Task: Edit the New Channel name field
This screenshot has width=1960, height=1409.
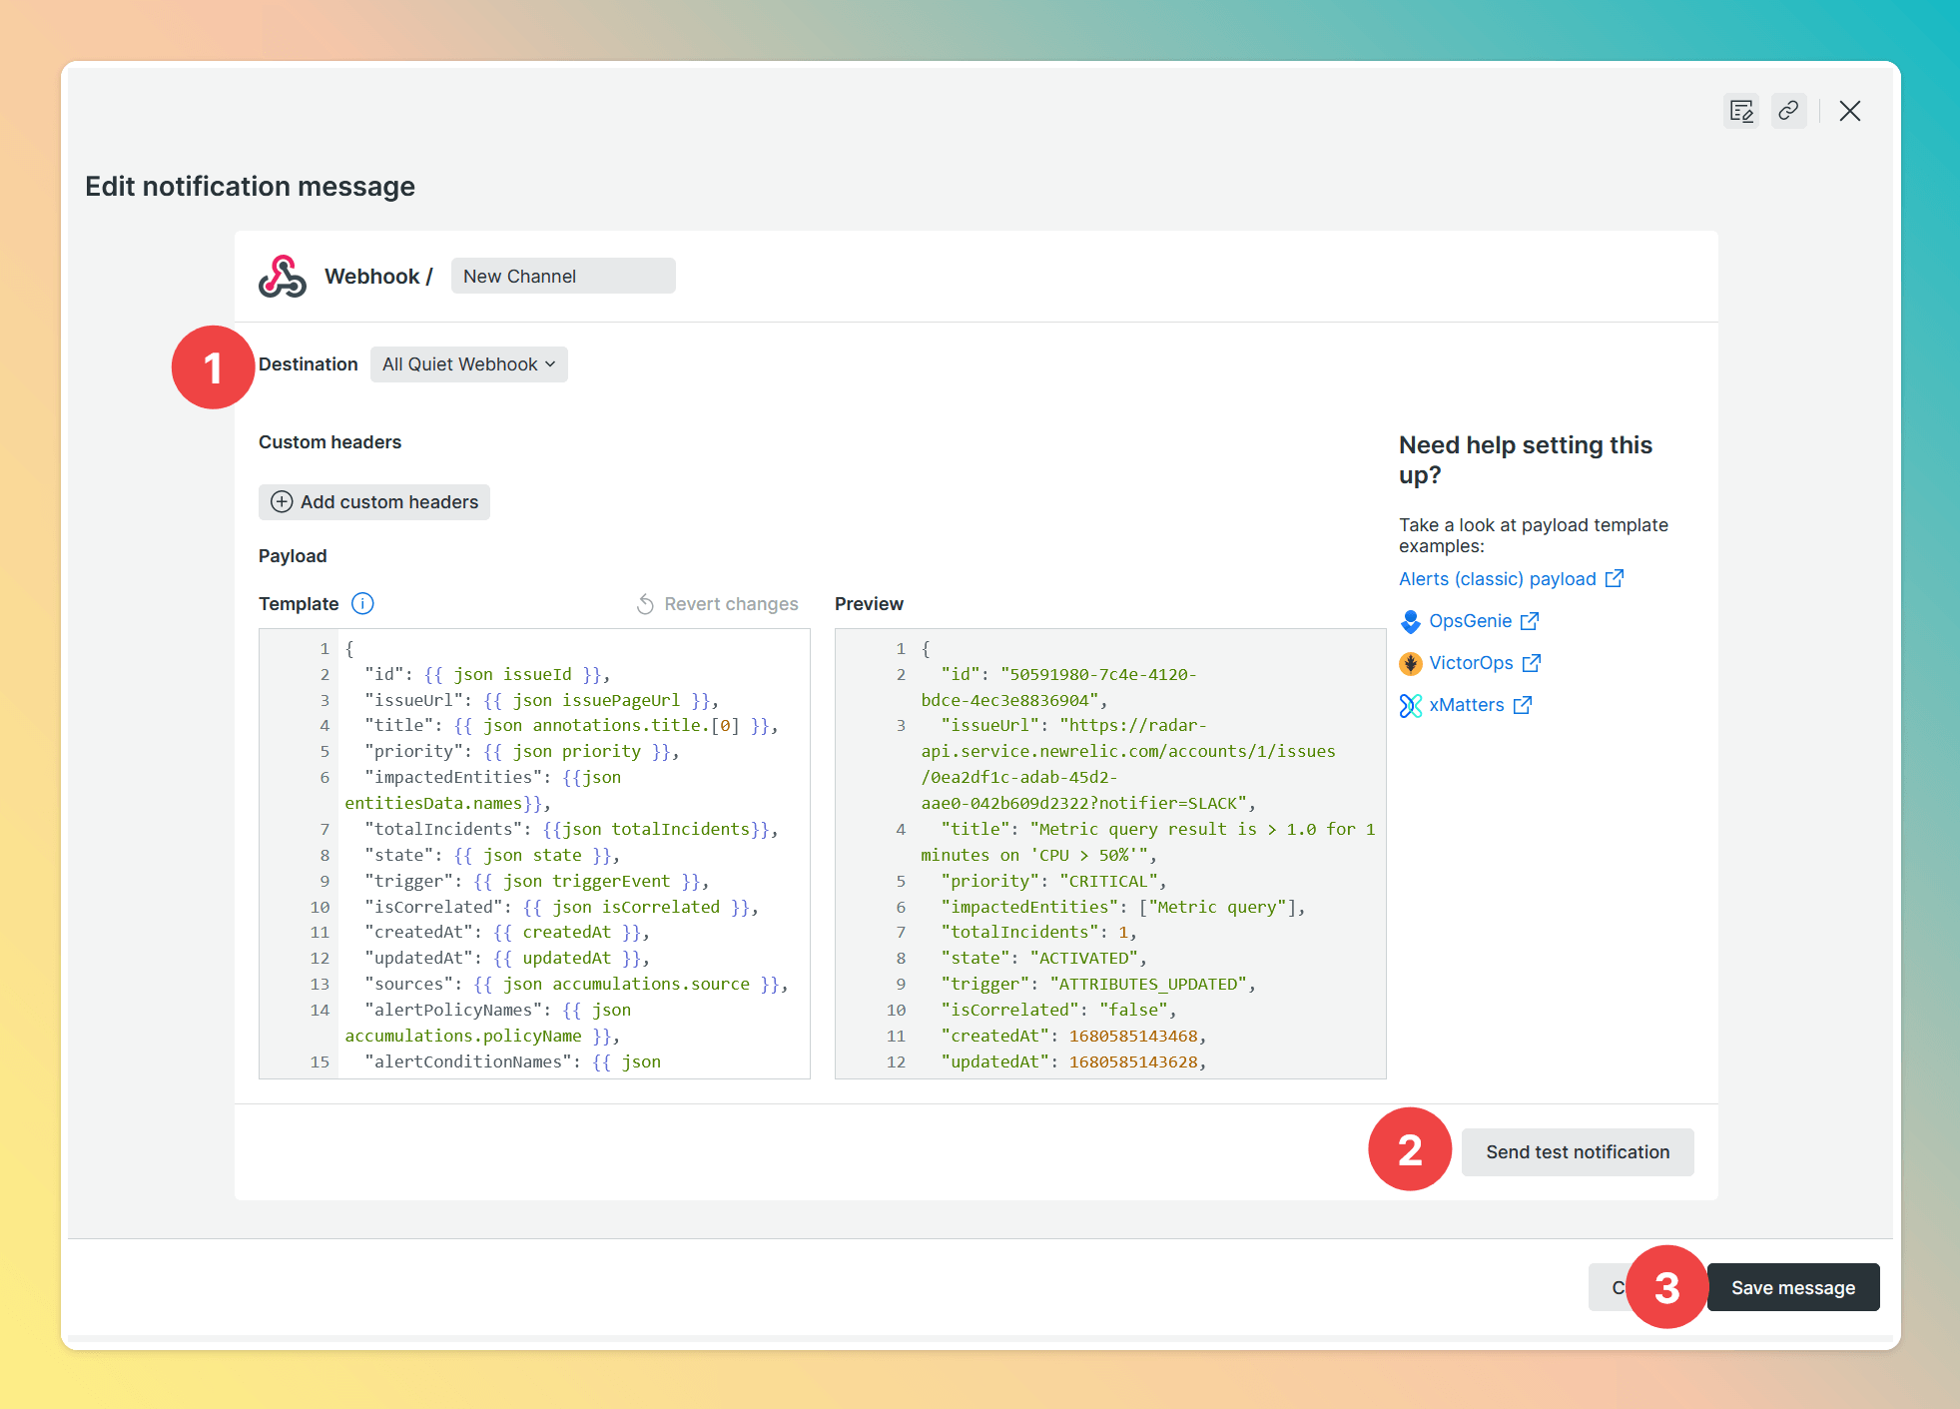Action: tap(562, 277)
